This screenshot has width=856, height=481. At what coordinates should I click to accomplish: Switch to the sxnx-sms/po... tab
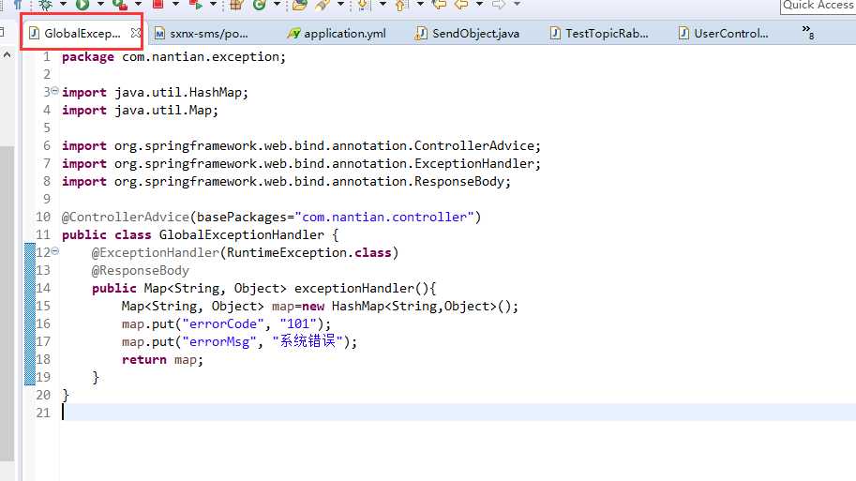pos(208,34)
